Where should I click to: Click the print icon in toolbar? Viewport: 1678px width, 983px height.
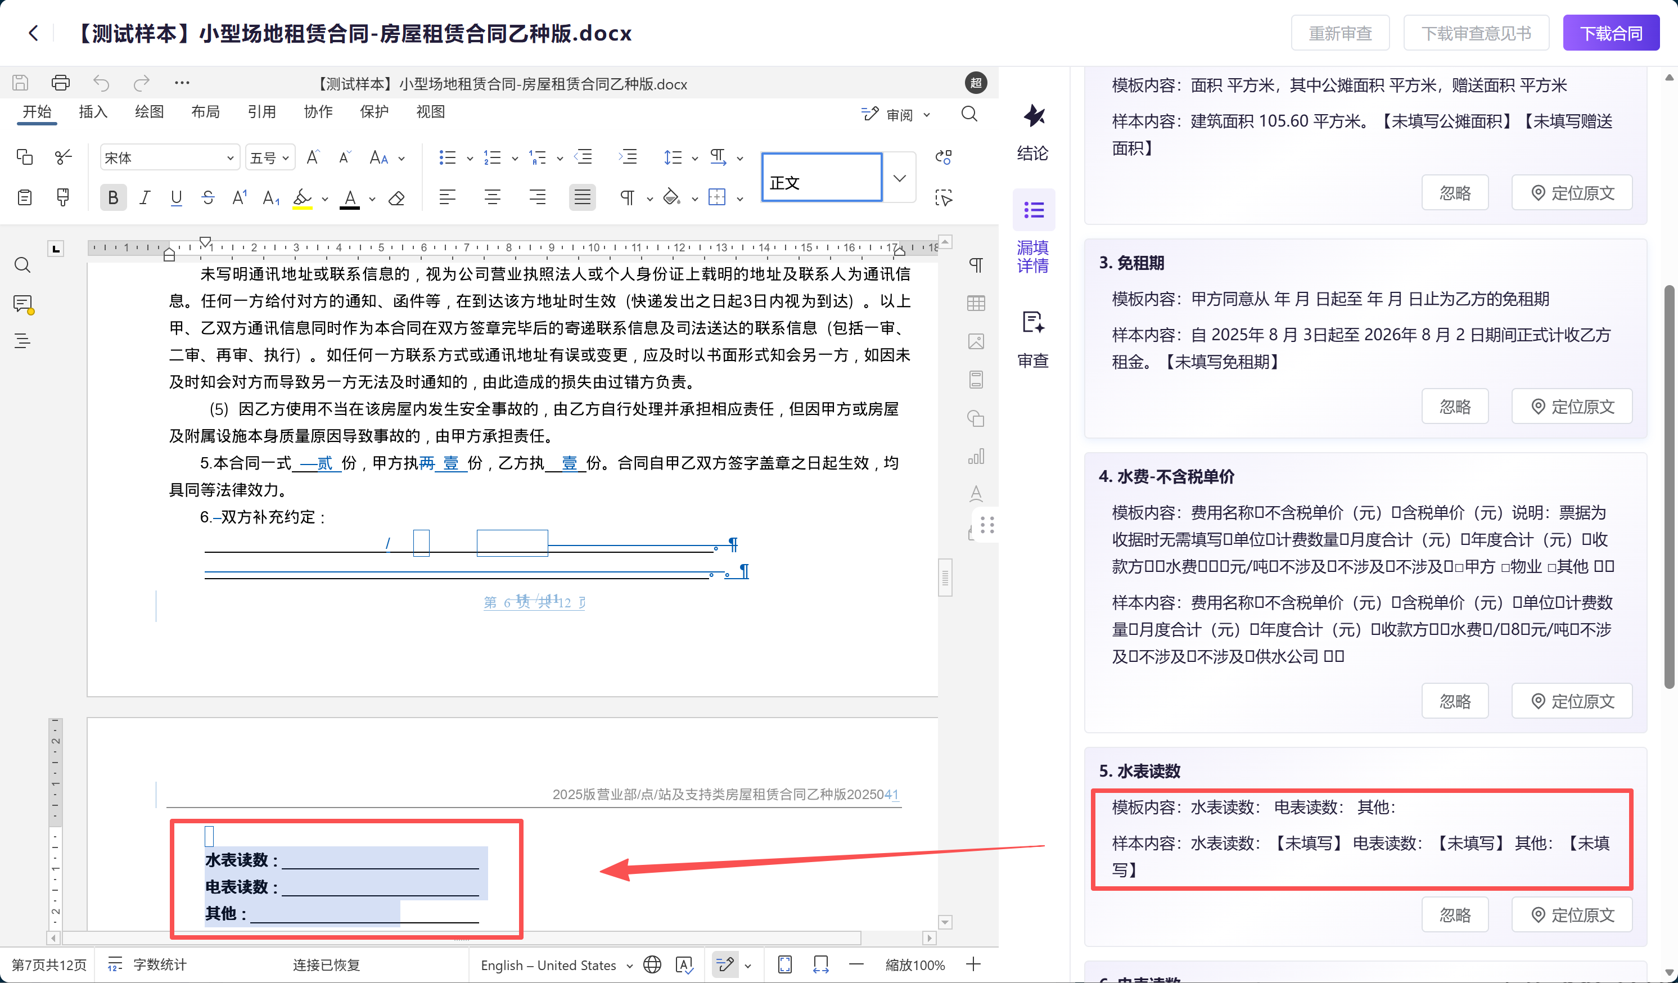[x=61, y=83]
